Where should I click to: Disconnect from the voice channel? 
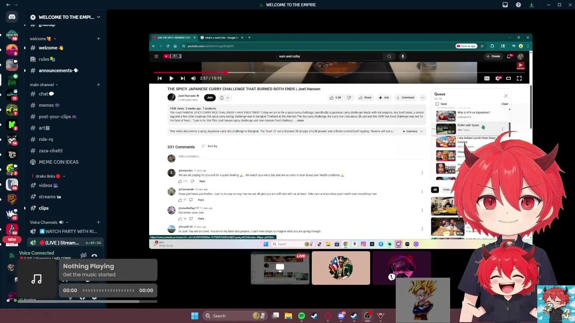pos(94,256)
